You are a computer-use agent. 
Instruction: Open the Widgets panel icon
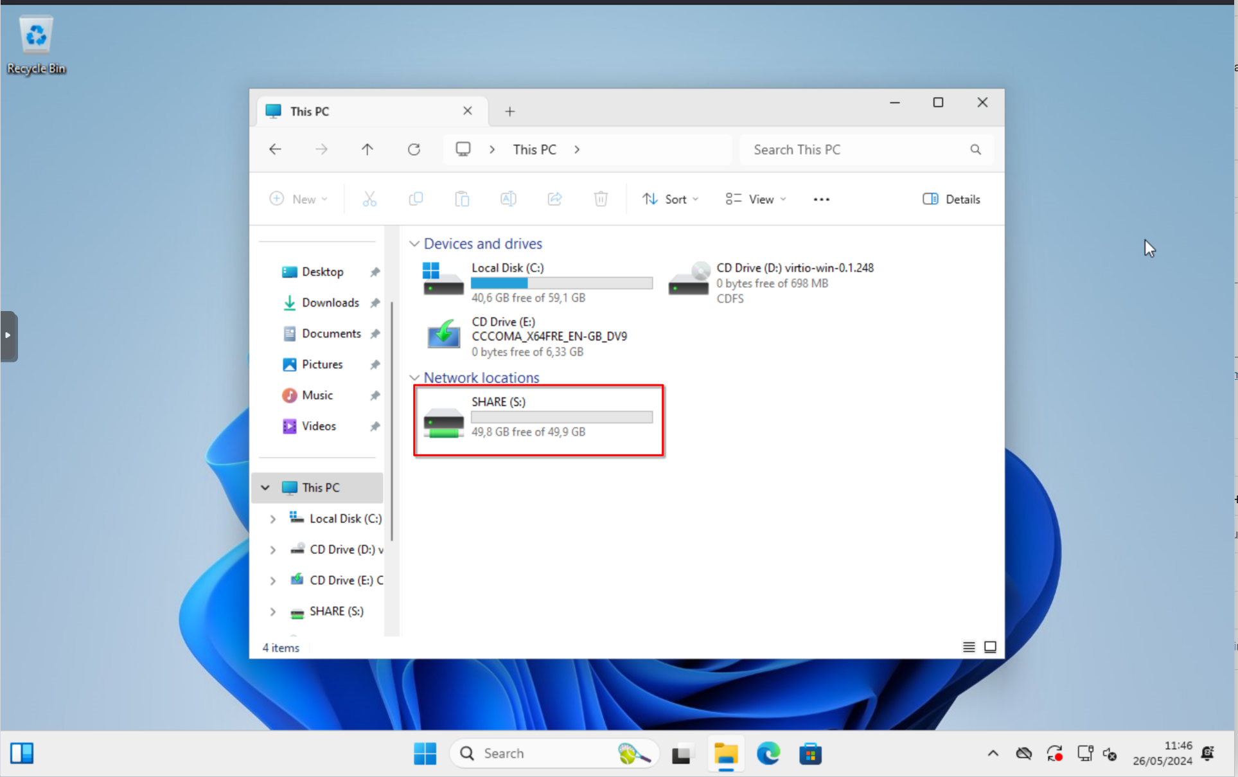(22, 753)
